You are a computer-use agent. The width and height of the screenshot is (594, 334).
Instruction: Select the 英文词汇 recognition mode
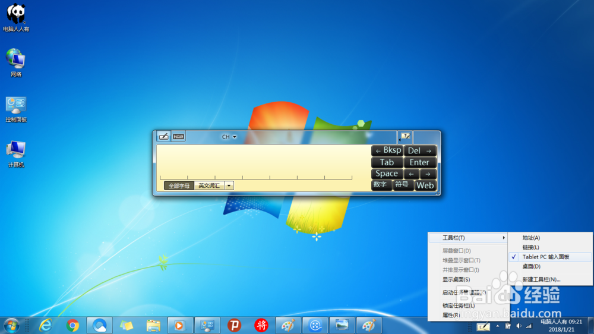point(210,186)
